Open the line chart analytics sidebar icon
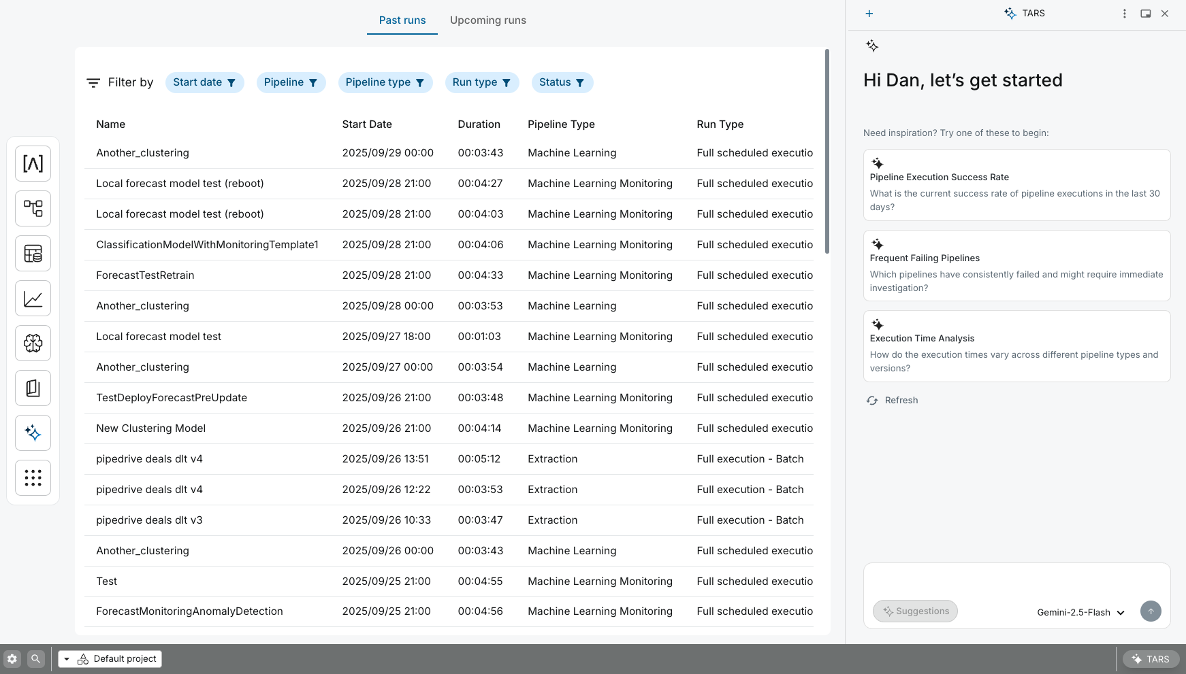This screenshot has width=1186, height=674. 33,298
